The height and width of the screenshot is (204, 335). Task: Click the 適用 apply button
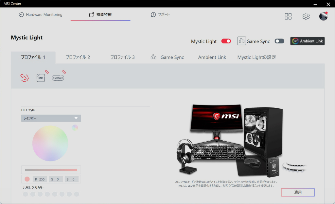click(x=298, y=192)
